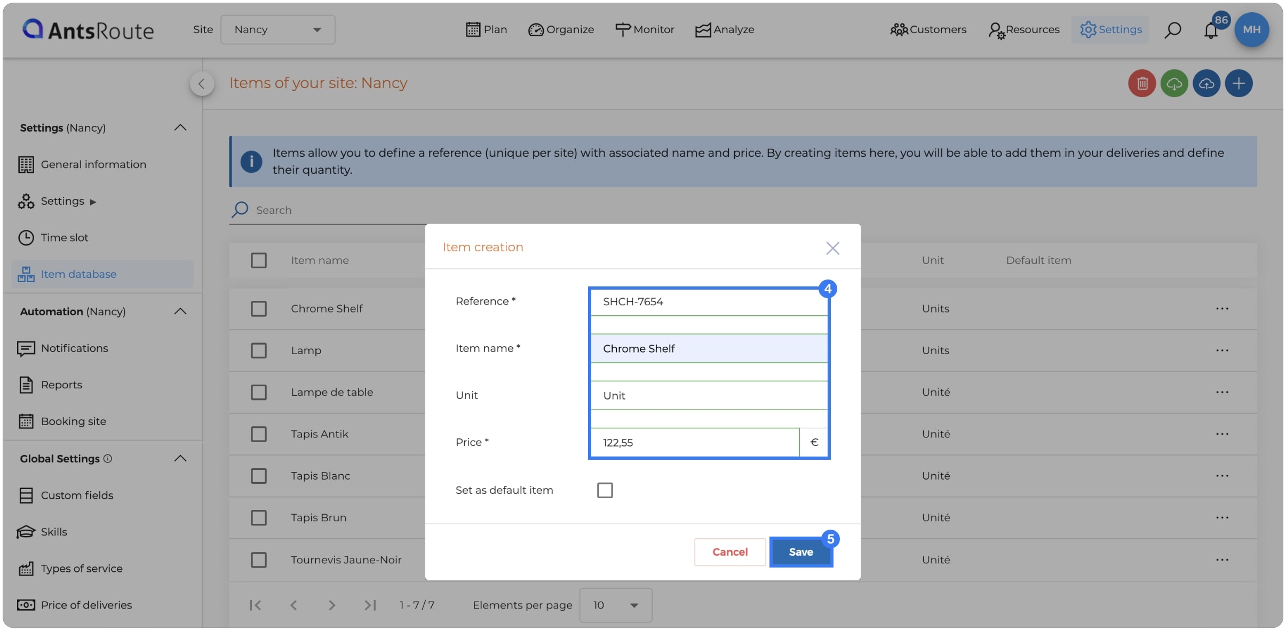Check the Lamp row checkbox

coord(259,350)
